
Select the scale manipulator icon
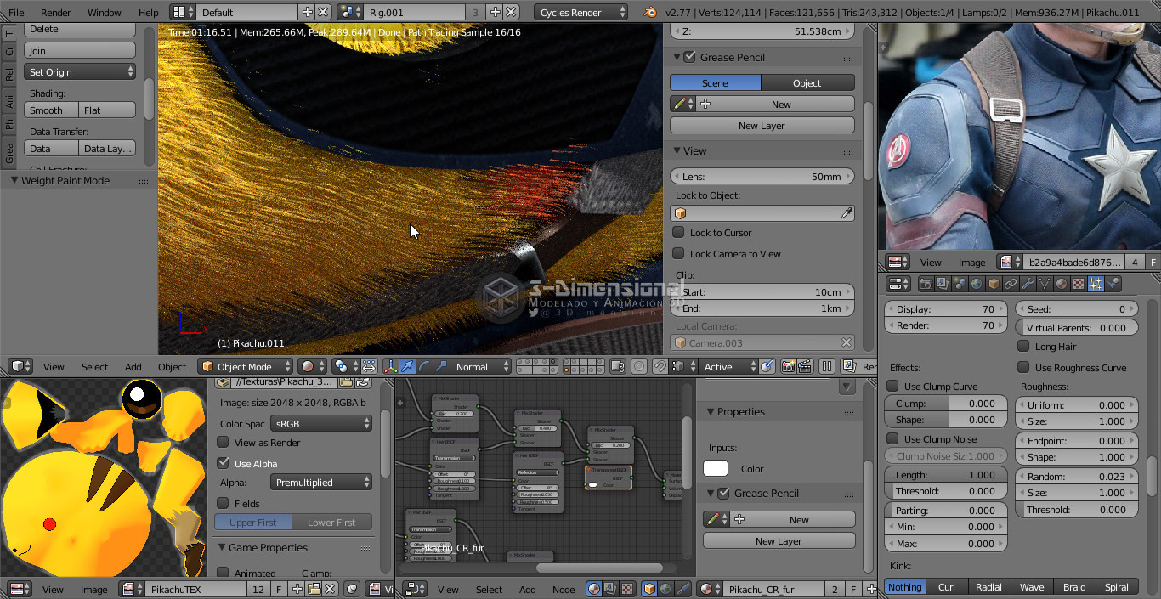440,366
